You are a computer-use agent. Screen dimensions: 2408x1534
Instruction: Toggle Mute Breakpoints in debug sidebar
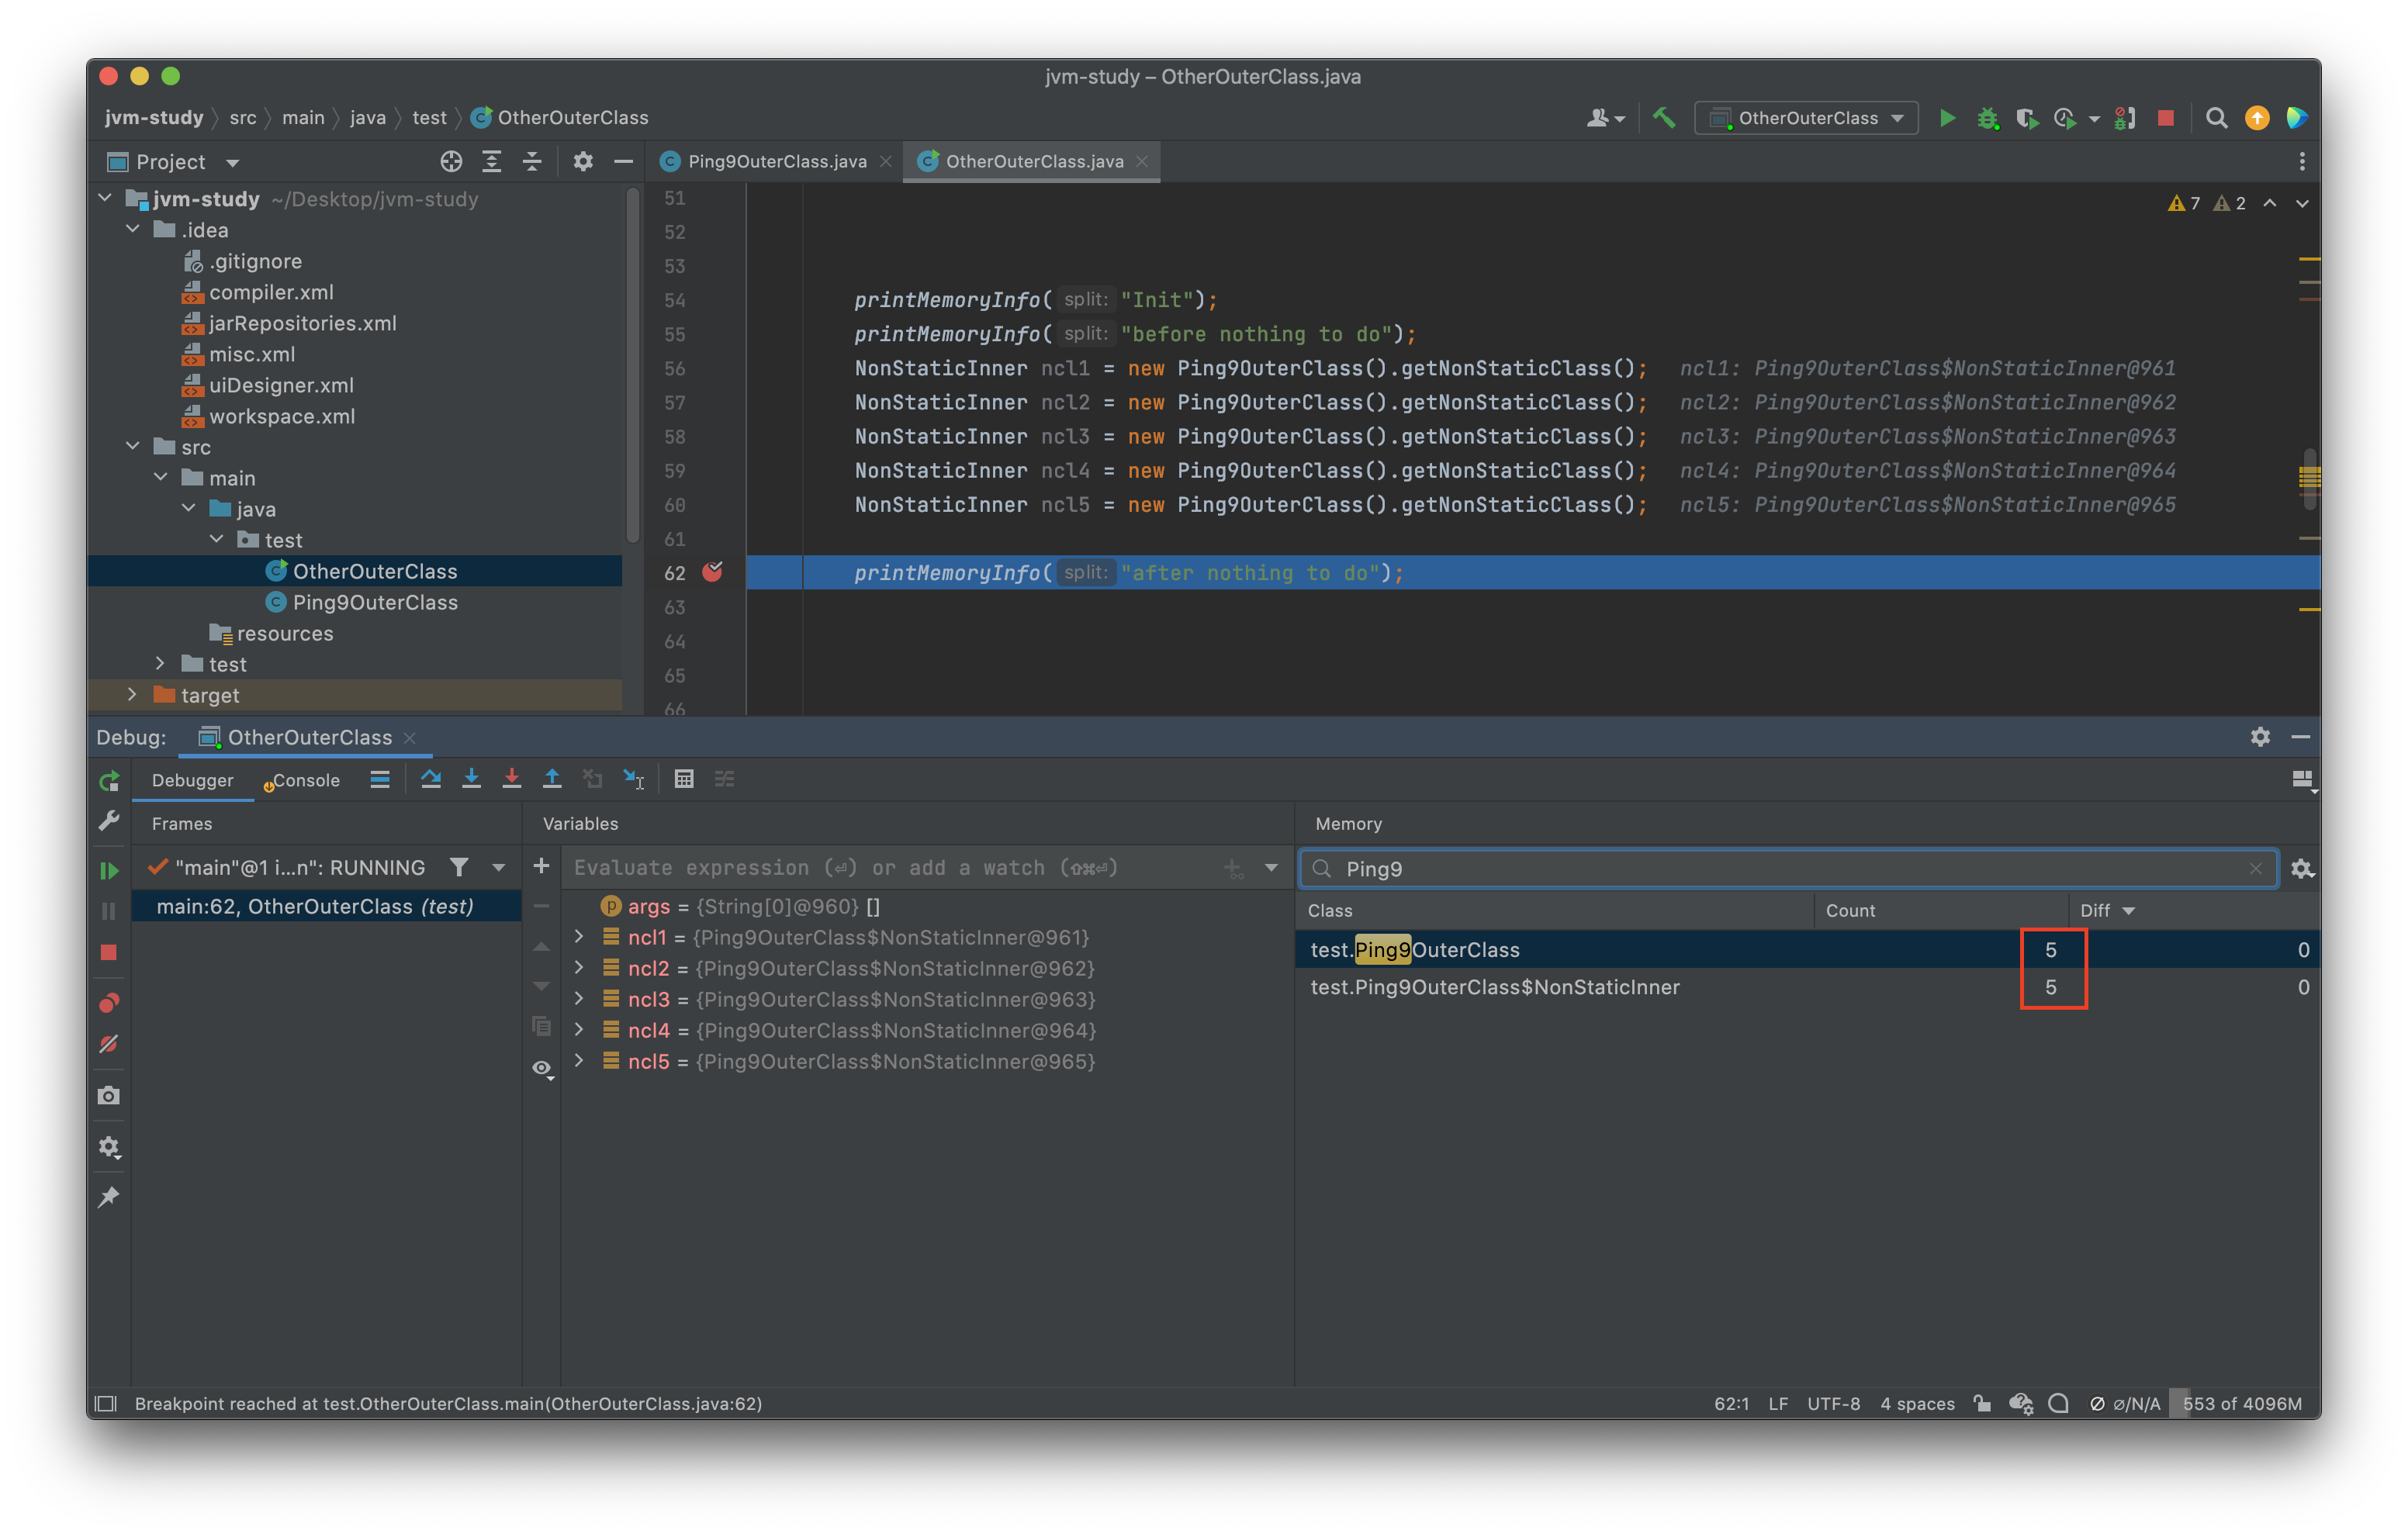click(109, 1044)
